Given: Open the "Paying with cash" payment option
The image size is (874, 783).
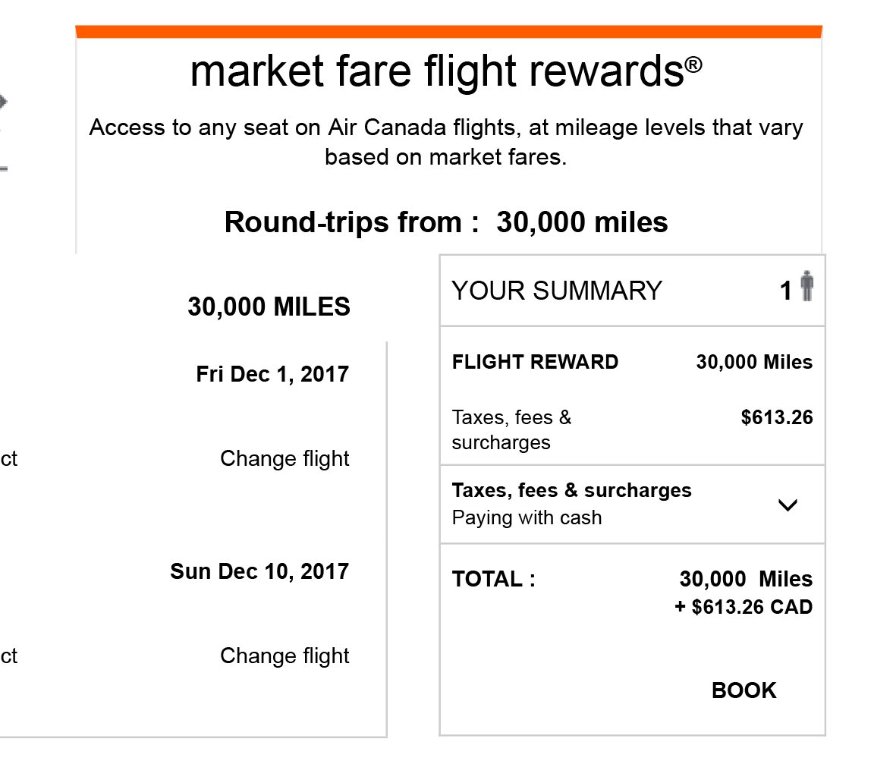Looking at the screenshot, I should click(x=527, y=518).
